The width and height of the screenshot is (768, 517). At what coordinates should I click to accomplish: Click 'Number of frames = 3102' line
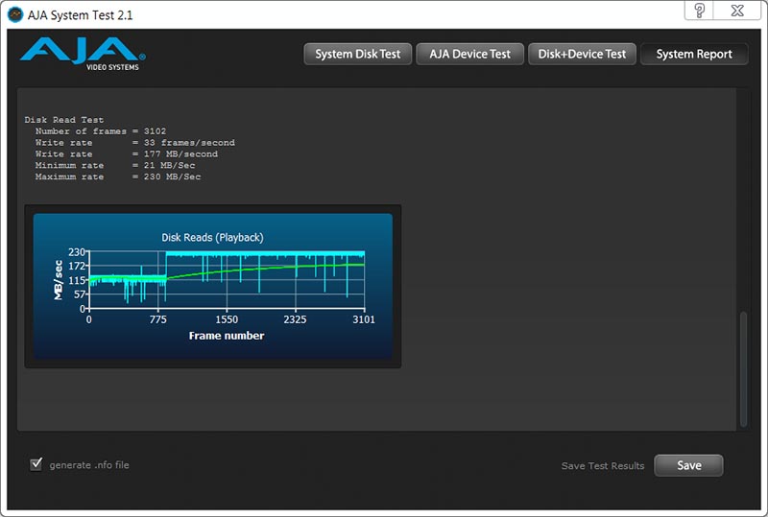tap(101, 131)
